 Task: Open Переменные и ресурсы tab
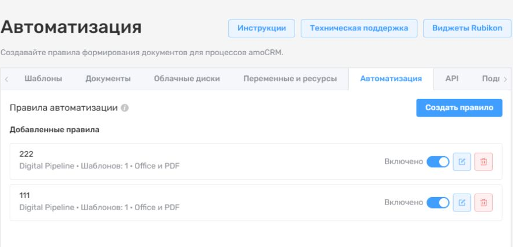click(290, 79)
